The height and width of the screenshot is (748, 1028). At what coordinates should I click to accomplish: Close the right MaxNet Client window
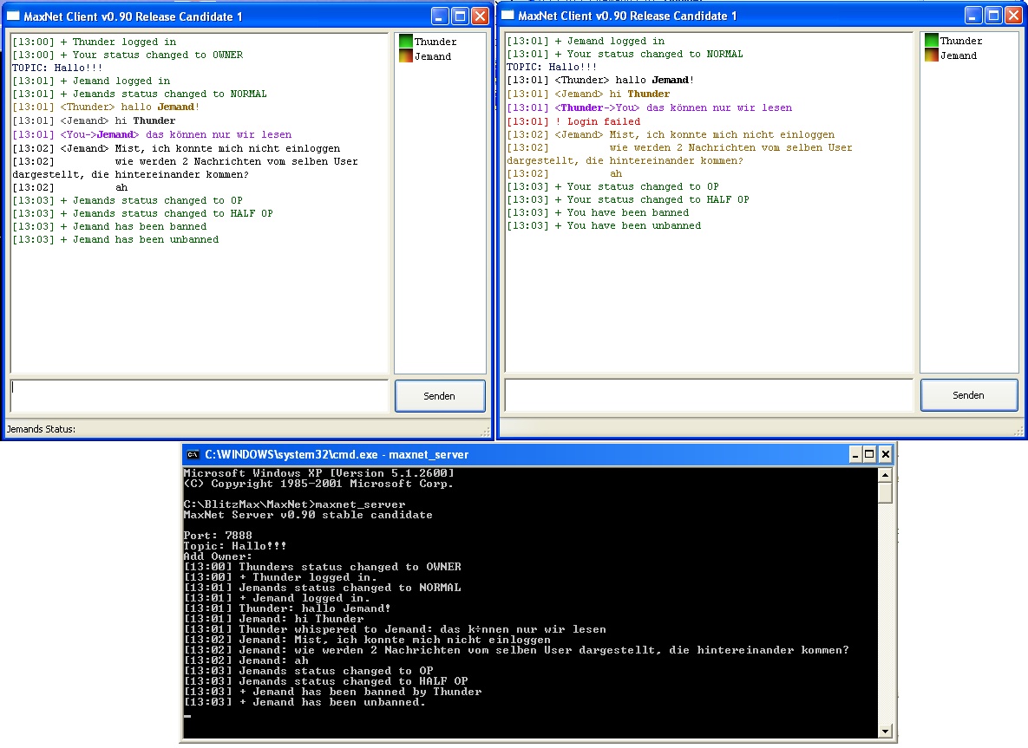pyautogui.click(x=1012, y=16)
